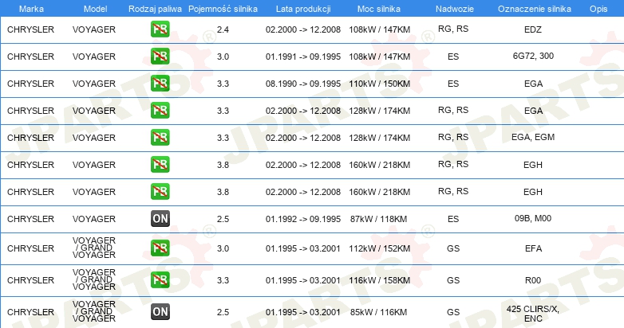The height and width of the screenshot is (328, 624).
Task: Click the GS body cell in the EFA row
Action: point(453,248)
